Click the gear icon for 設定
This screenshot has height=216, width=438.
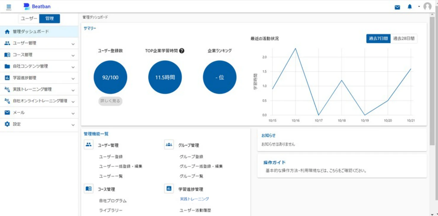(7, 124)
